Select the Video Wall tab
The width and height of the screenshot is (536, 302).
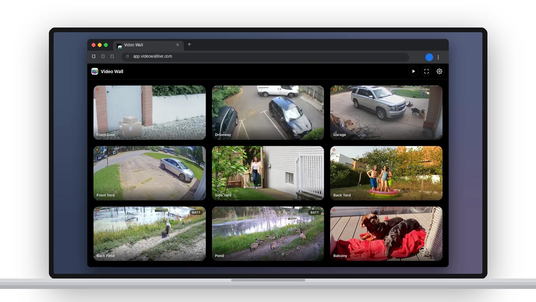pyautogui.click(x=148, y=45)
